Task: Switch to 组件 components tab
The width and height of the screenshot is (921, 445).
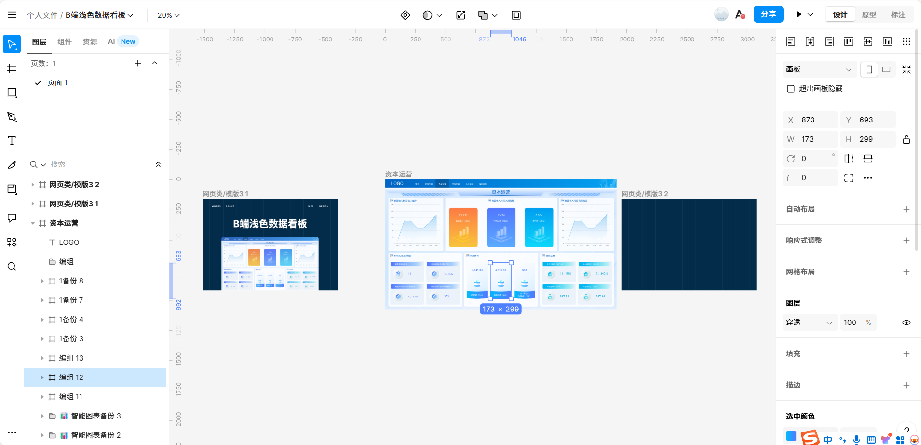Action: point(65,41)
